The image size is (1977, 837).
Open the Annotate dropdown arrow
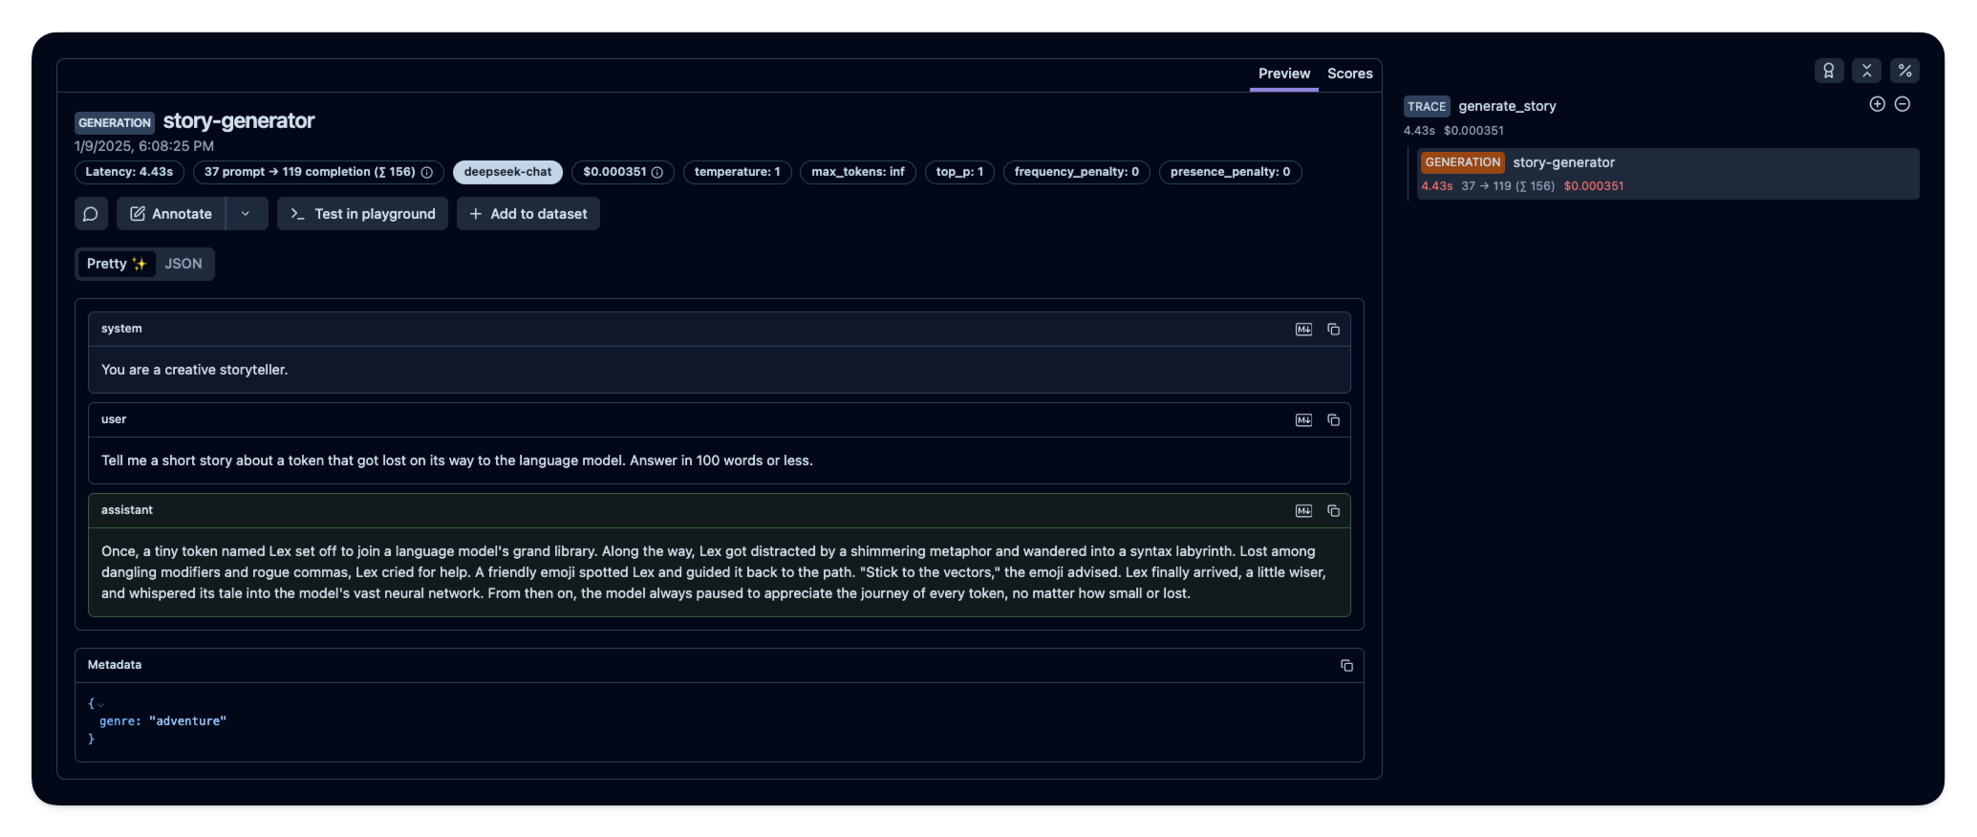[246, 214]
